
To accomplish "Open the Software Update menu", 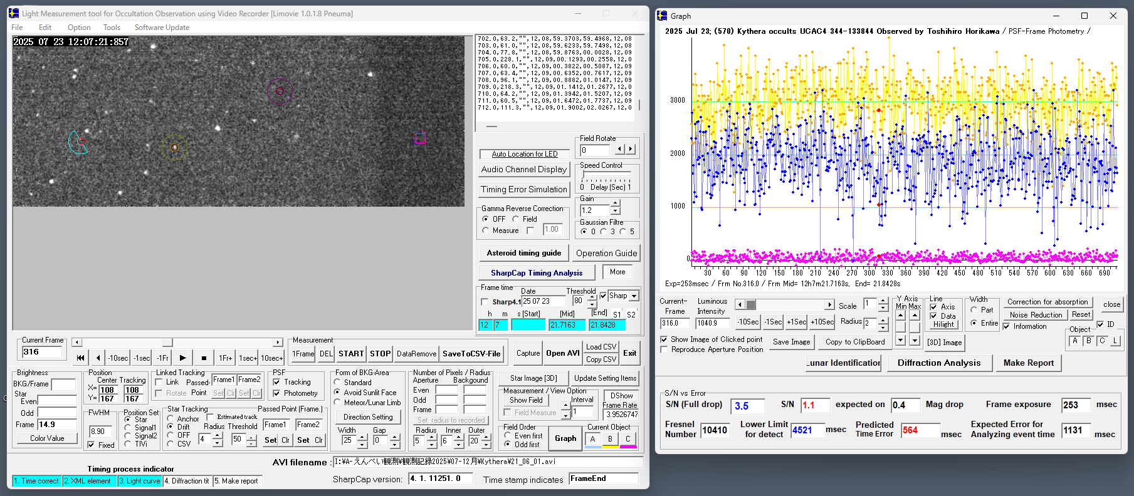I will pos(162,28).
